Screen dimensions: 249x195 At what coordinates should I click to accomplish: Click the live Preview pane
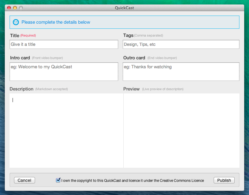pyautogui.click(x=181, y=131)
